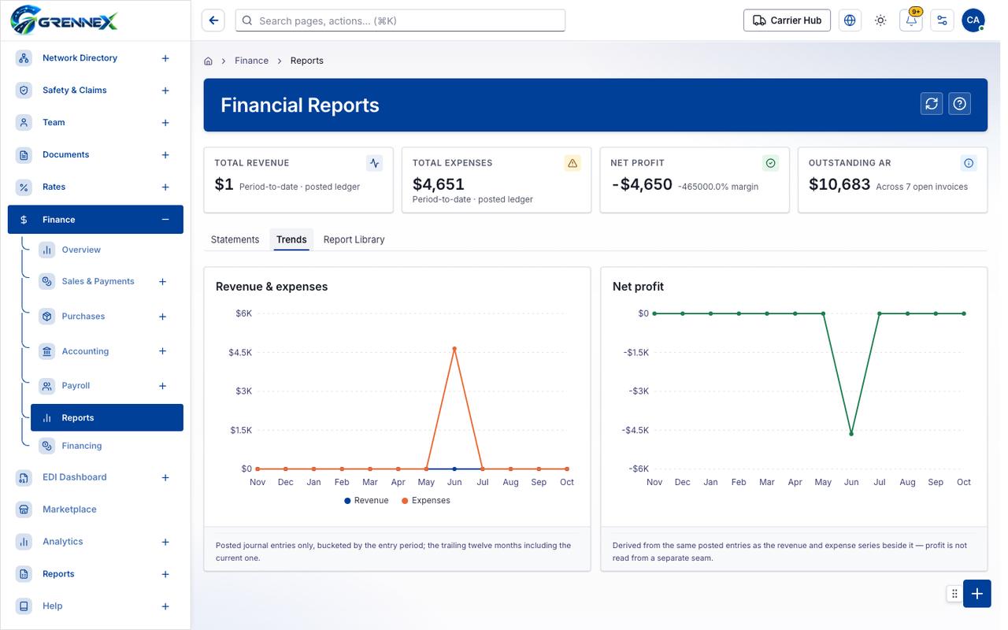Expand the Documents sidebar section
This screenshot has height=630, width=1008.
[165, 155]
